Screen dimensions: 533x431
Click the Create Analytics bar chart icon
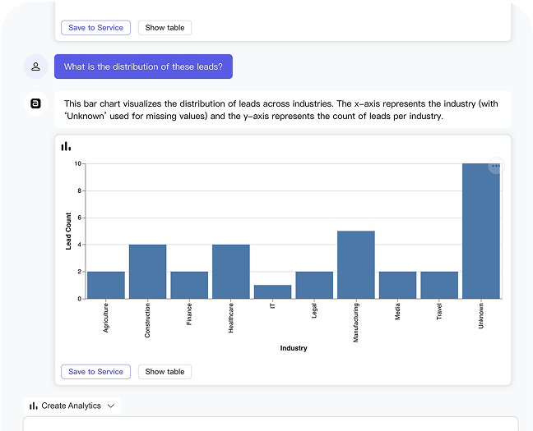pyautogui.click(x=33, y=406)
